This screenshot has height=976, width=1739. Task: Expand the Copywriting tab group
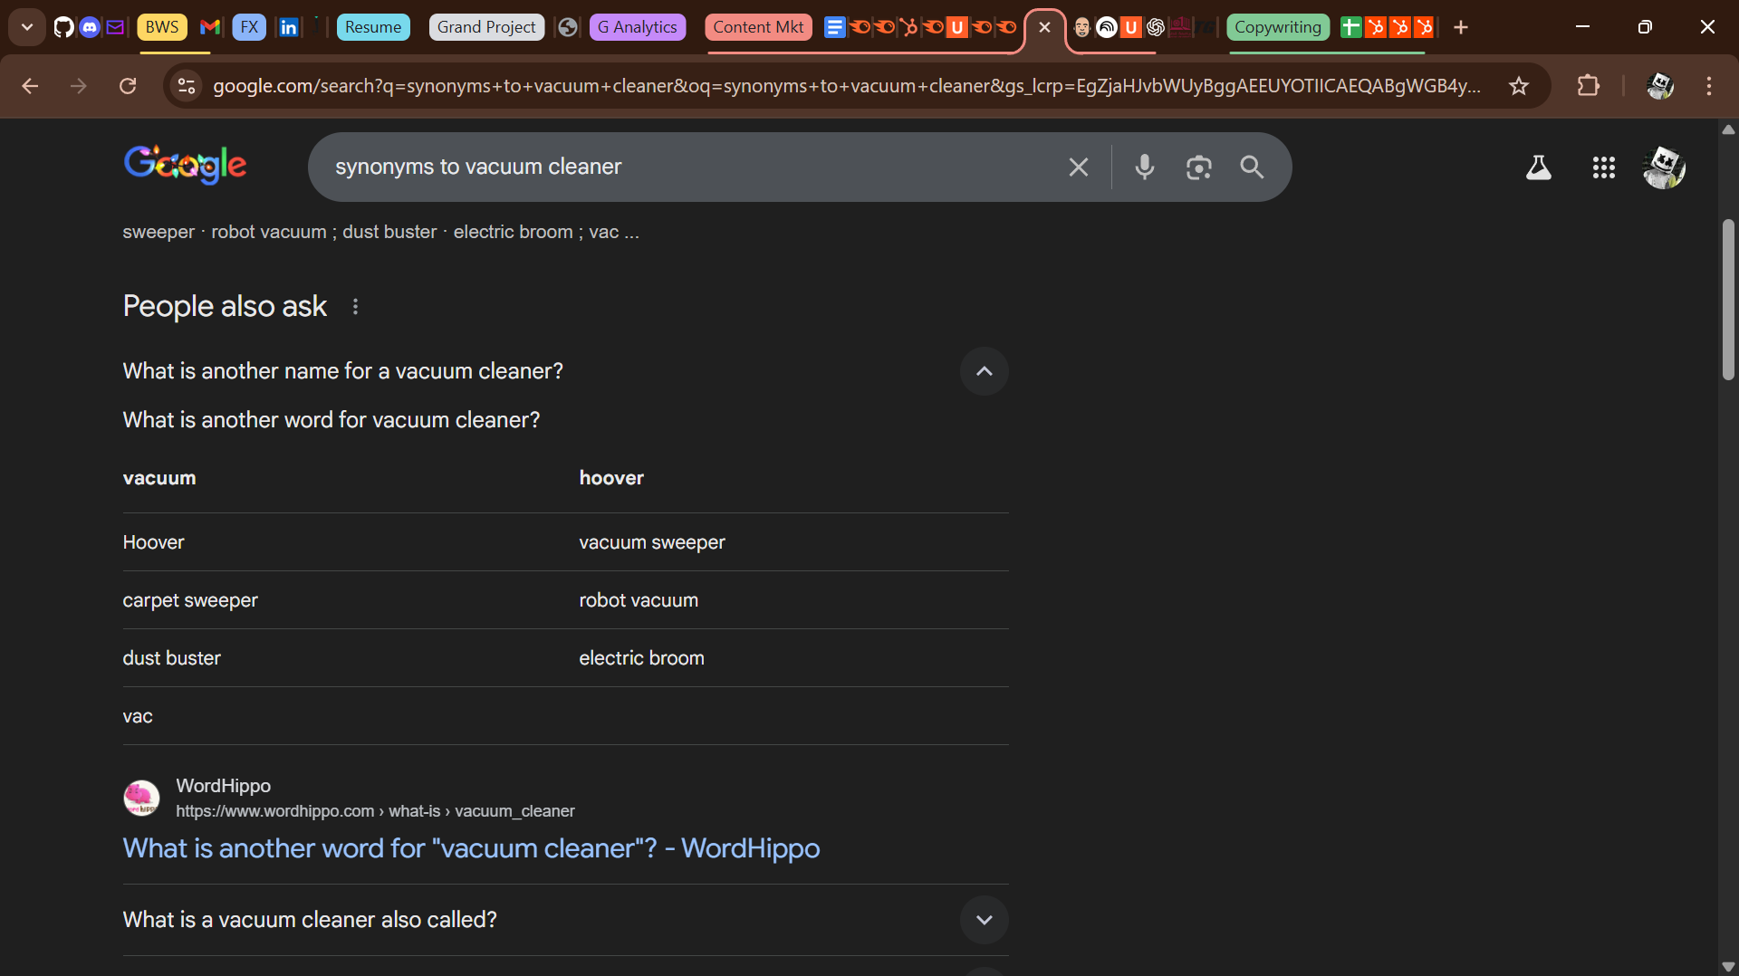coord(1278,27)
